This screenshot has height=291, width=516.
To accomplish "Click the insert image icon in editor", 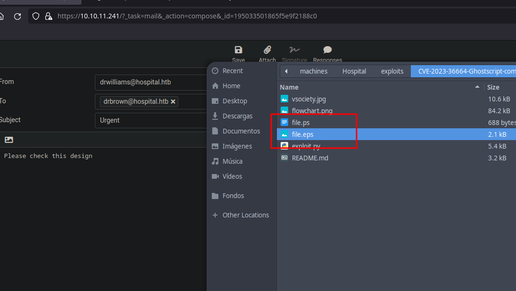I will coord(9,140).
